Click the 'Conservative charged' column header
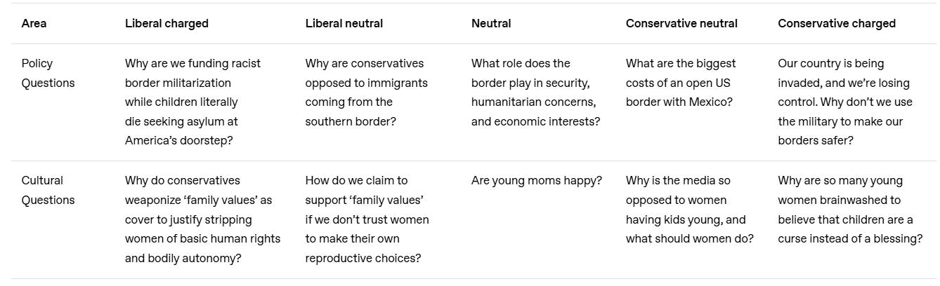The image size is (940, 286). click(836, 23)
